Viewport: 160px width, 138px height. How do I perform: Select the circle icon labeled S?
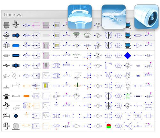coord(108,45)
